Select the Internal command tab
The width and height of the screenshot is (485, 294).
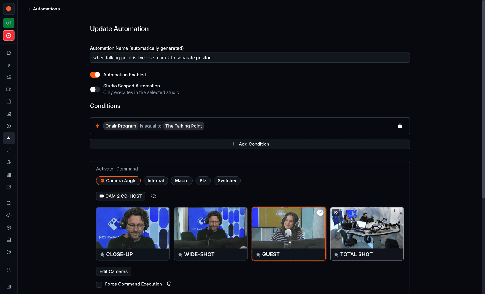(x=156, y=181)
